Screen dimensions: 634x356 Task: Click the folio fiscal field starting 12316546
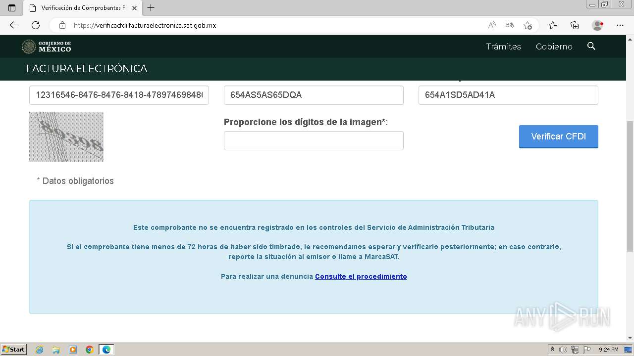coord(119,95)
